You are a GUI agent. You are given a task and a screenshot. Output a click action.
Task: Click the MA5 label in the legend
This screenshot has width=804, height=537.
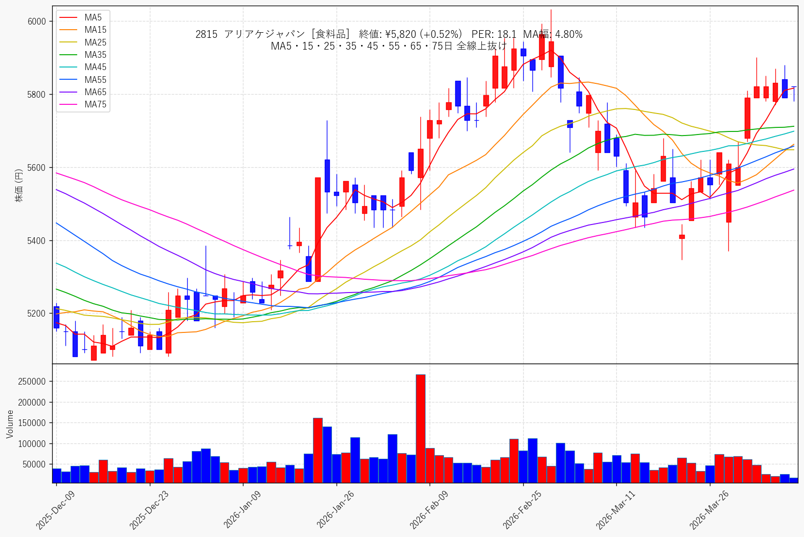click(93, 17)
